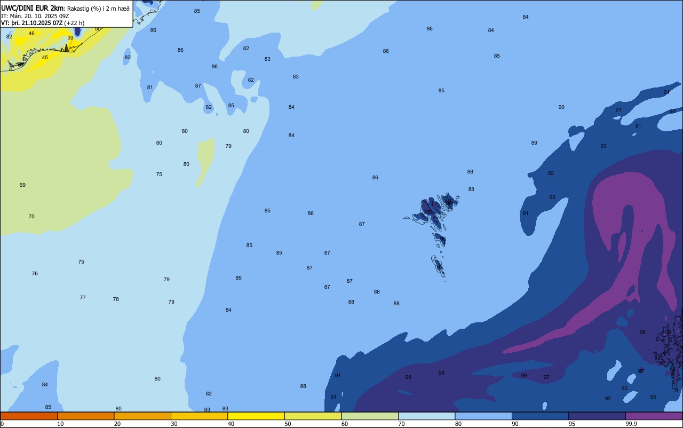Click the 'VT: Þri. 21.10.2025 07Z' line
Image resolution: width=683 pixels, height=428 pixels.
(31, 23)
